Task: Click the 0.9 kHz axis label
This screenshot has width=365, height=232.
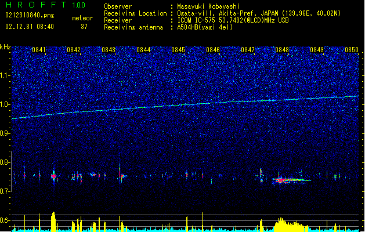Action: pos(5,133)
